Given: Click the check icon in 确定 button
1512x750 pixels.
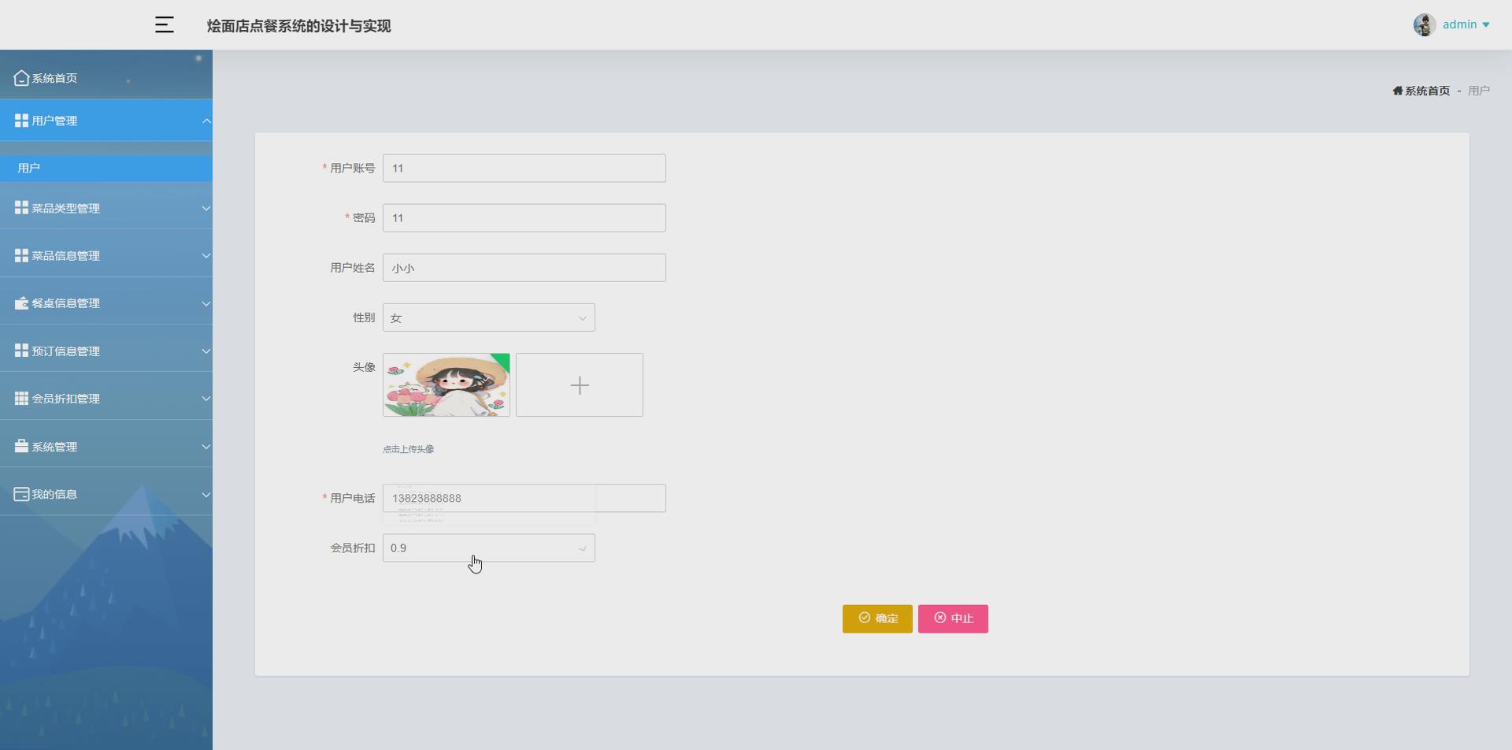Looking at the screenshot, I should coord(864,618).
